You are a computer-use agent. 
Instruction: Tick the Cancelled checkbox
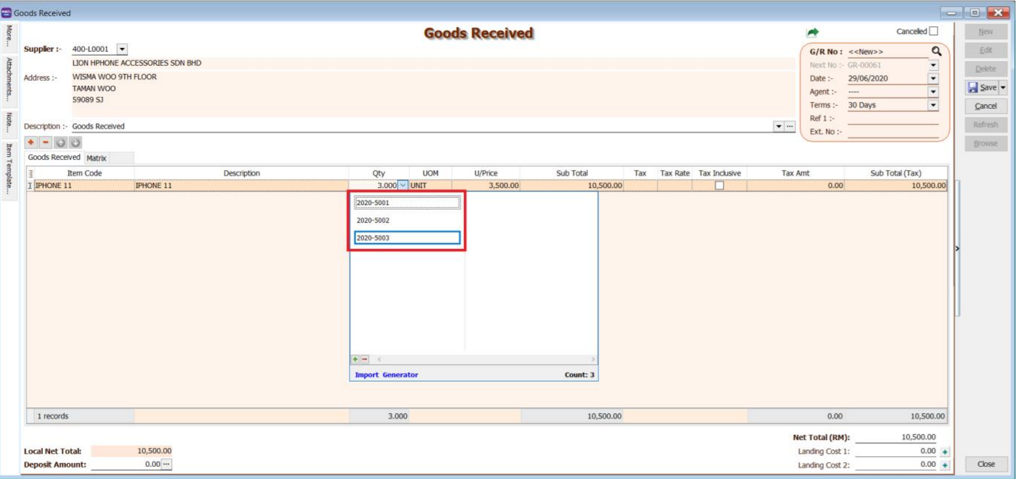934,31
